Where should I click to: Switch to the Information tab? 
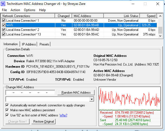11,44
